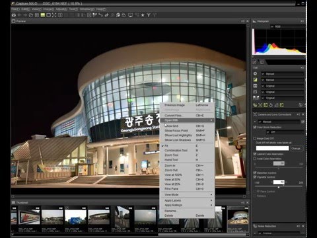Click the Vignette Control value field
Image resolution: width=317 pixels, height=238 pixels.
click(x=279, y=182)
